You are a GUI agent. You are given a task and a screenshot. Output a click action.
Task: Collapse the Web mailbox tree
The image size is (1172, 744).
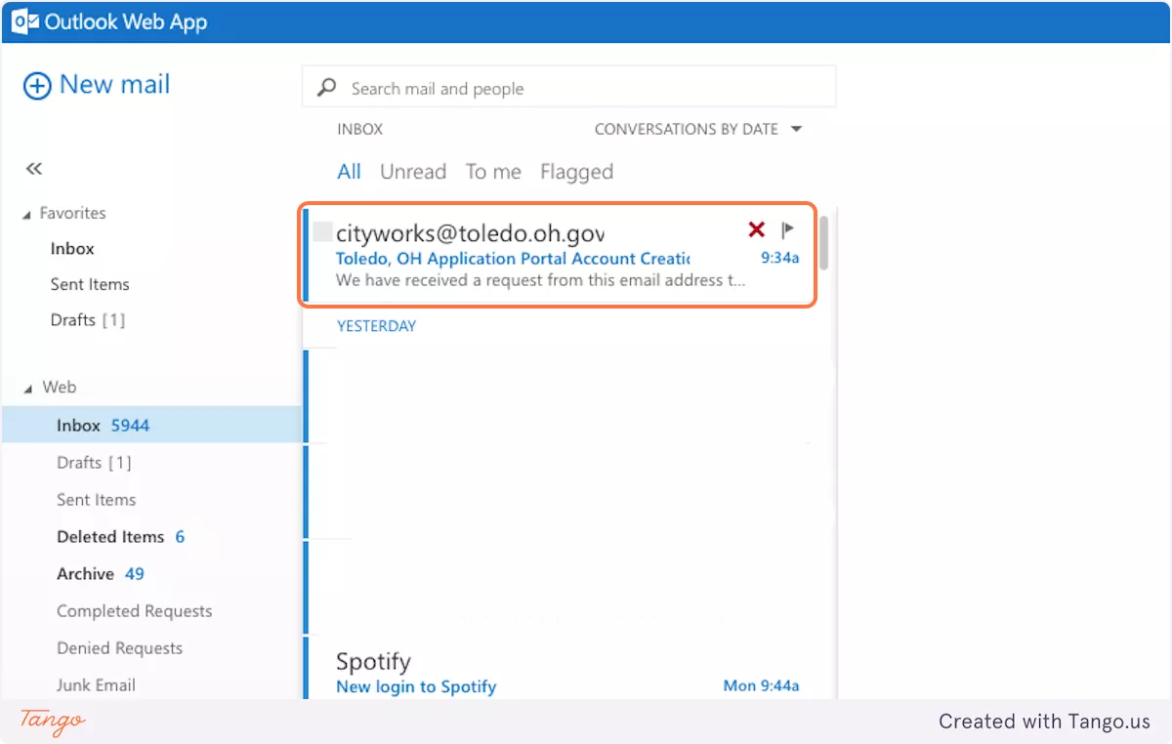pos(26,388)
